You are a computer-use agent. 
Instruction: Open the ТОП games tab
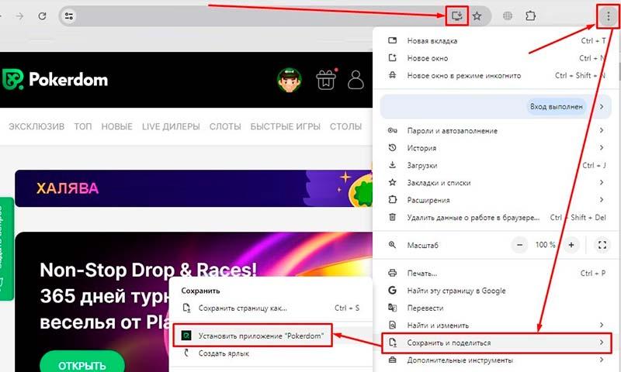click(x=83, y=126)
